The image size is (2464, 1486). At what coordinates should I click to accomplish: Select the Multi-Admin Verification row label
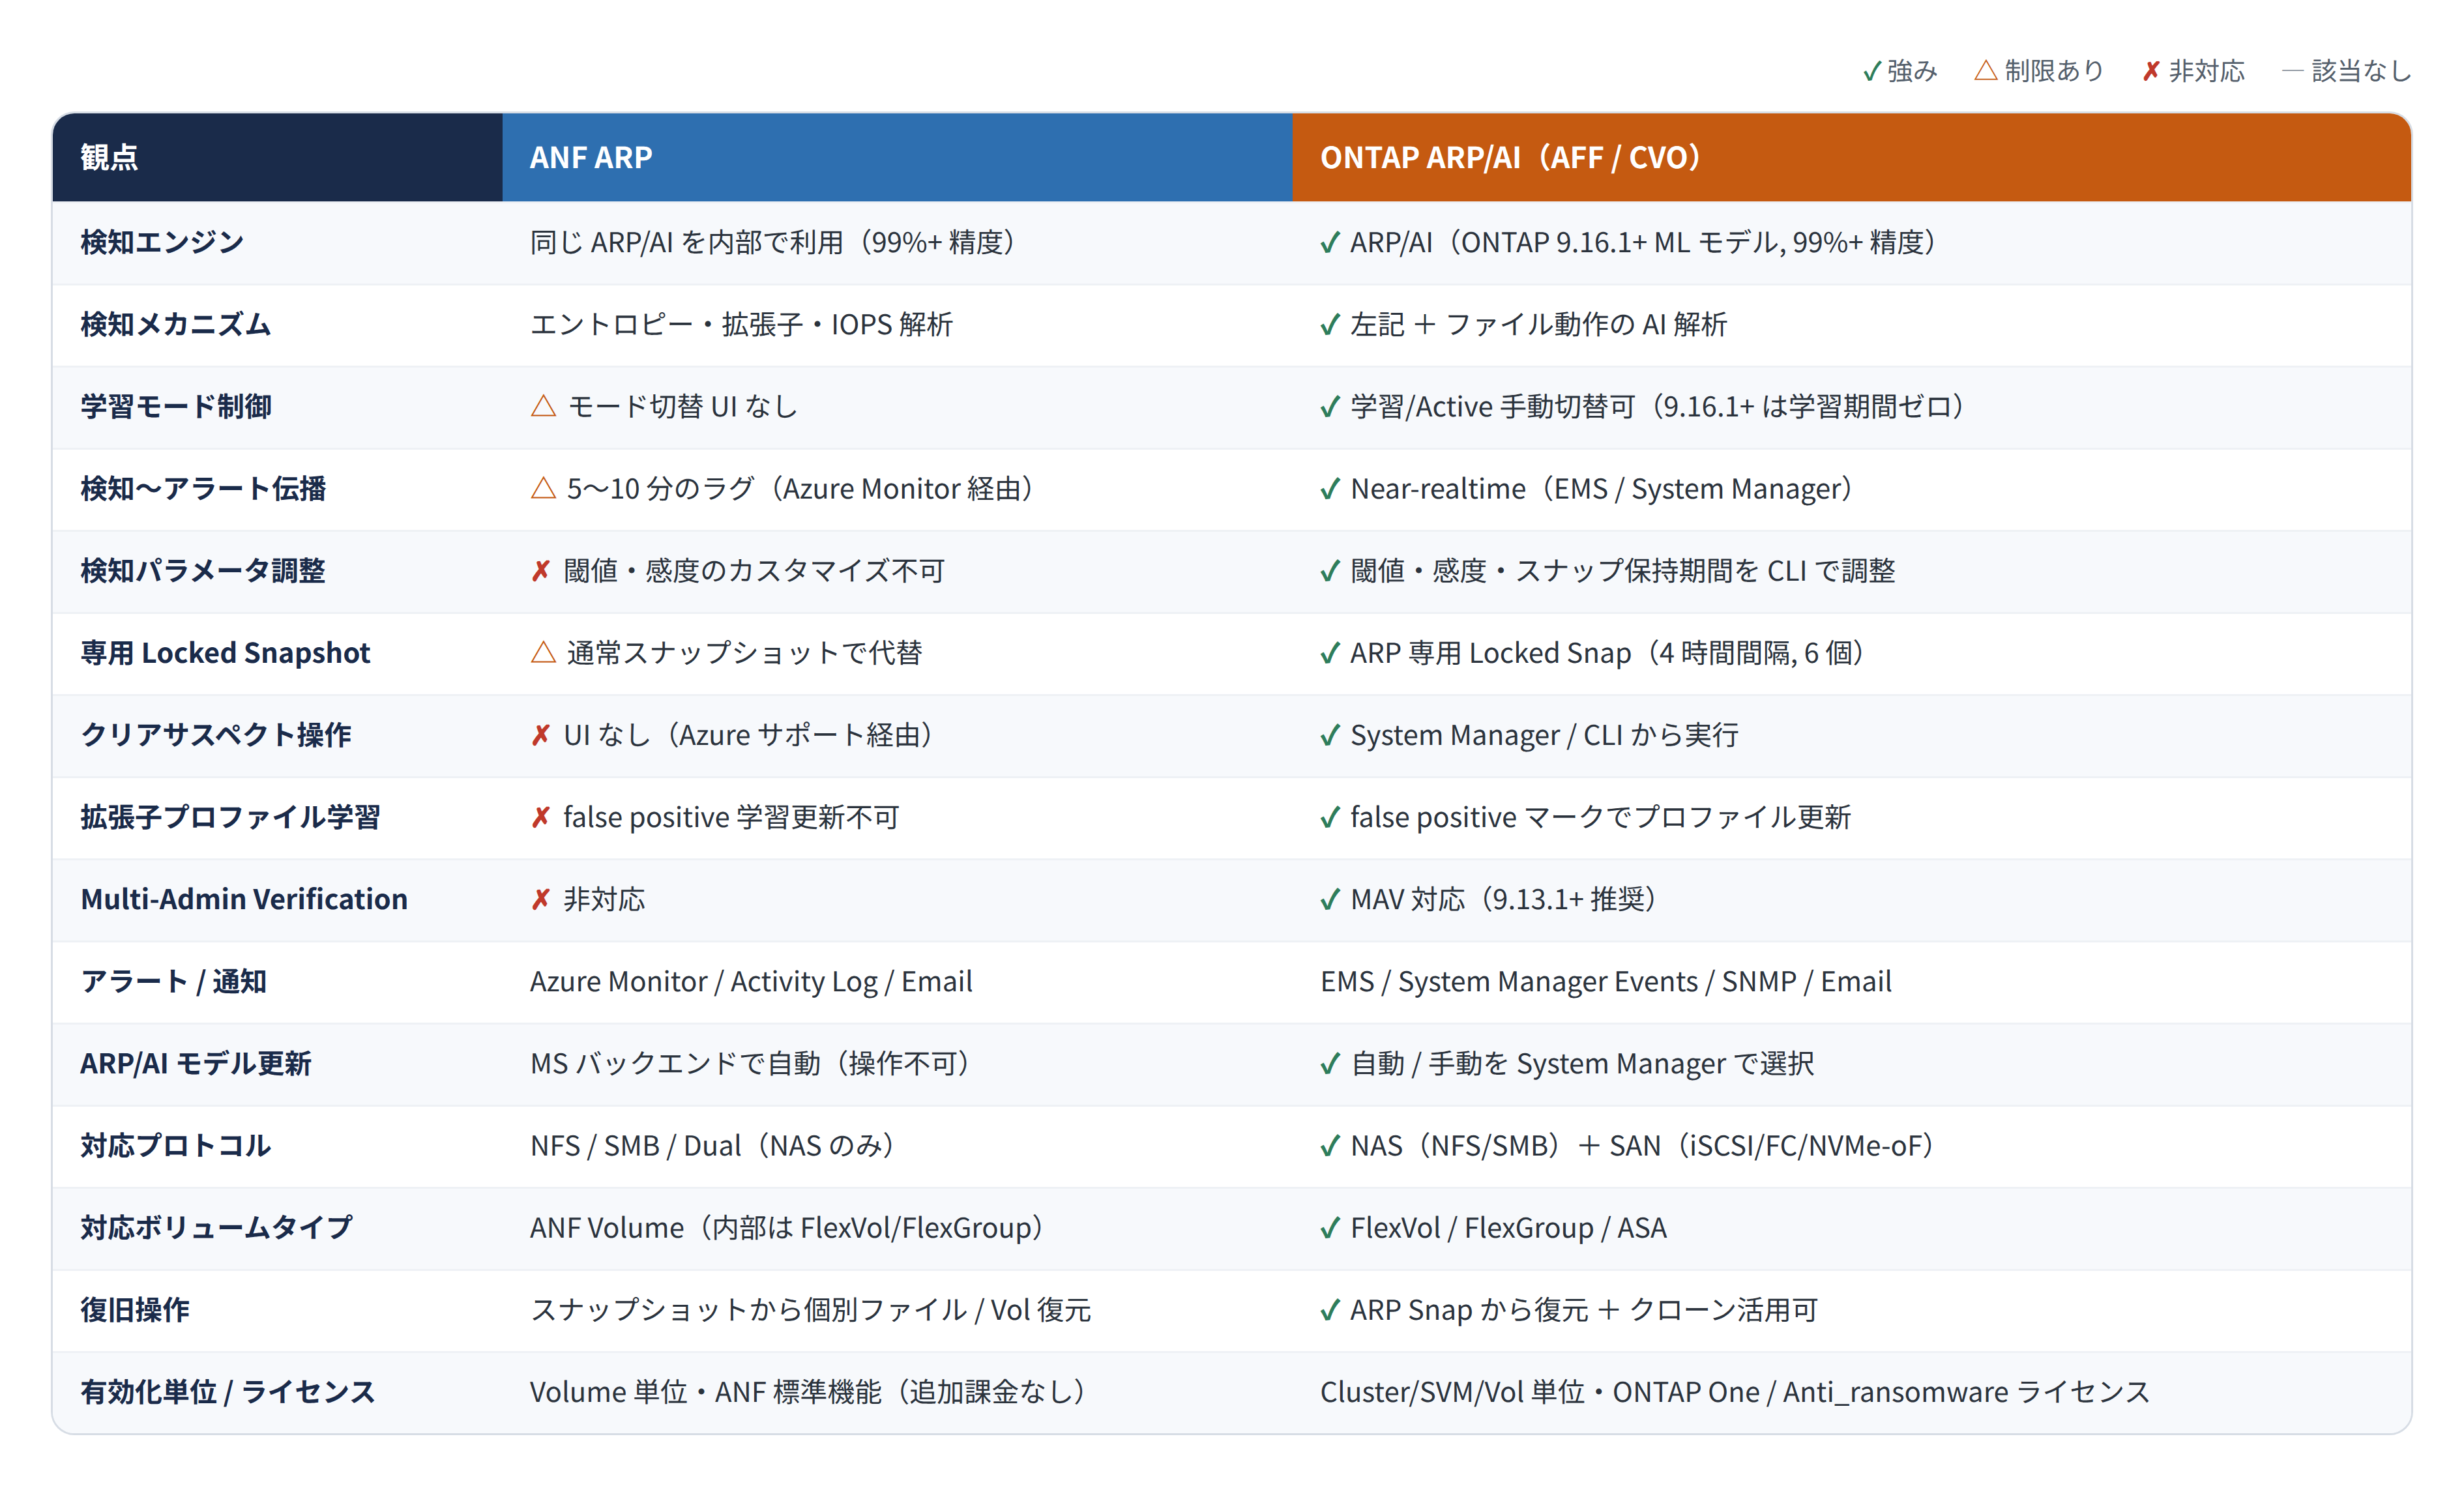pos(244,899)
